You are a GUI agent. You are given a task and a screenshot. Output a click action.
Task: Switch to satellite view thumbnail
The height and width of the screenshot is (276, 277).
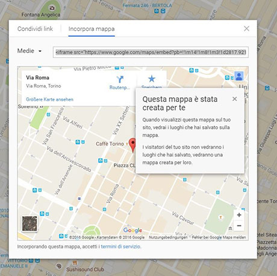pos(30,223)
